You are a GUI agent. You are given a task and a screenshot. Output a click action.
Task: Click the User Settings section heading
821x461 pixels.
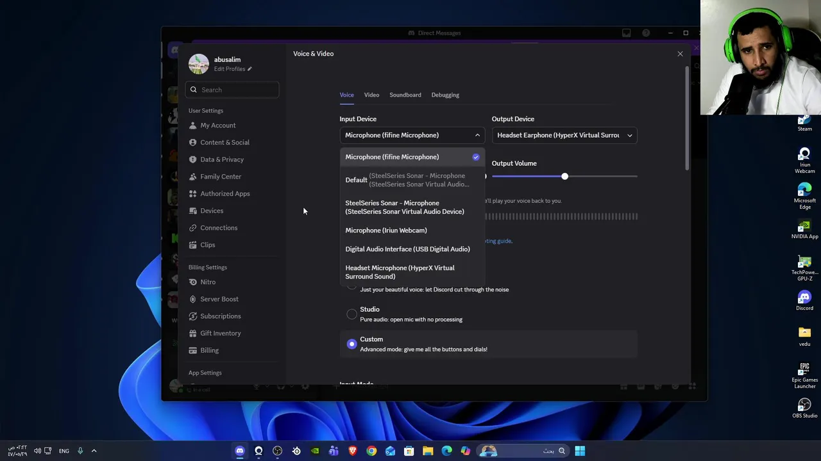pos(206,111)
